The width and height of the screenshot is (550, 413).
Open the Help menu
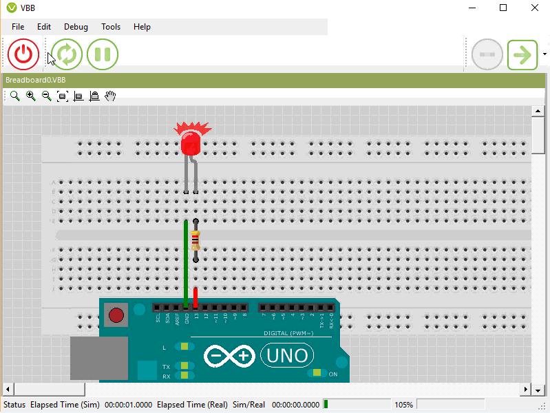pyautogui.click(x=142, y=27)
